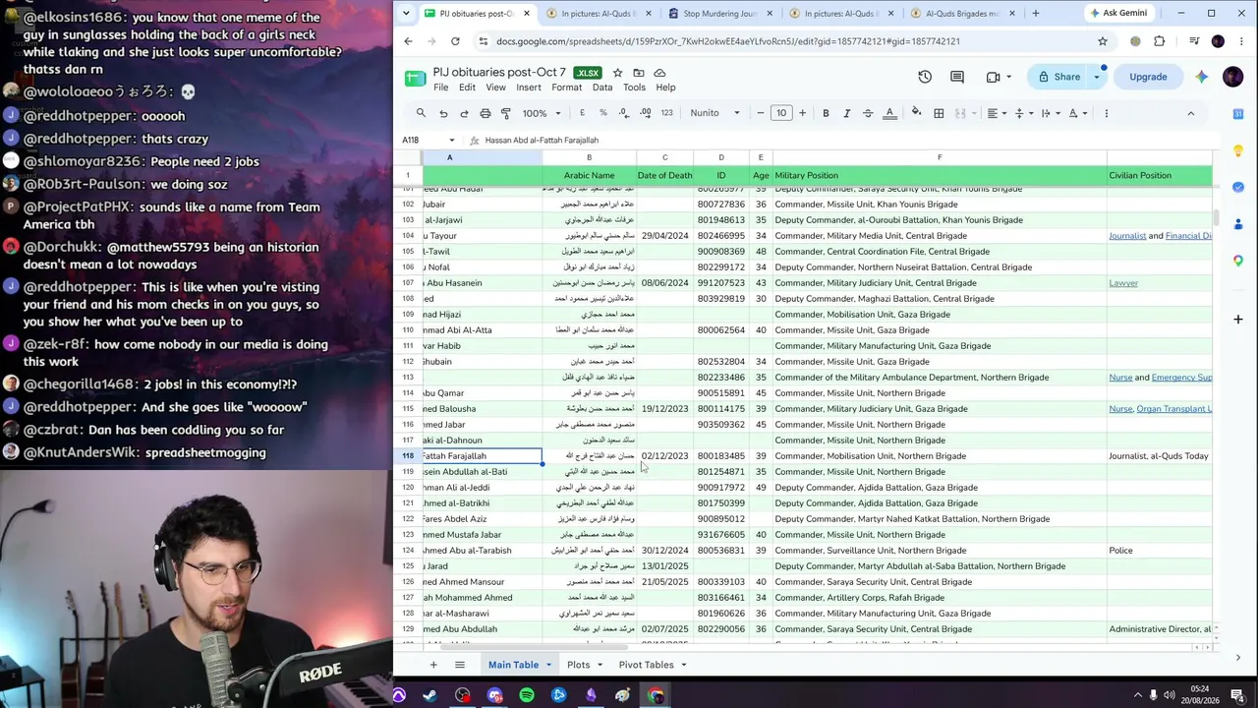Open All Sheets list icon
This screenshot has height=708, width=1258.
click(x=459, y=665)
